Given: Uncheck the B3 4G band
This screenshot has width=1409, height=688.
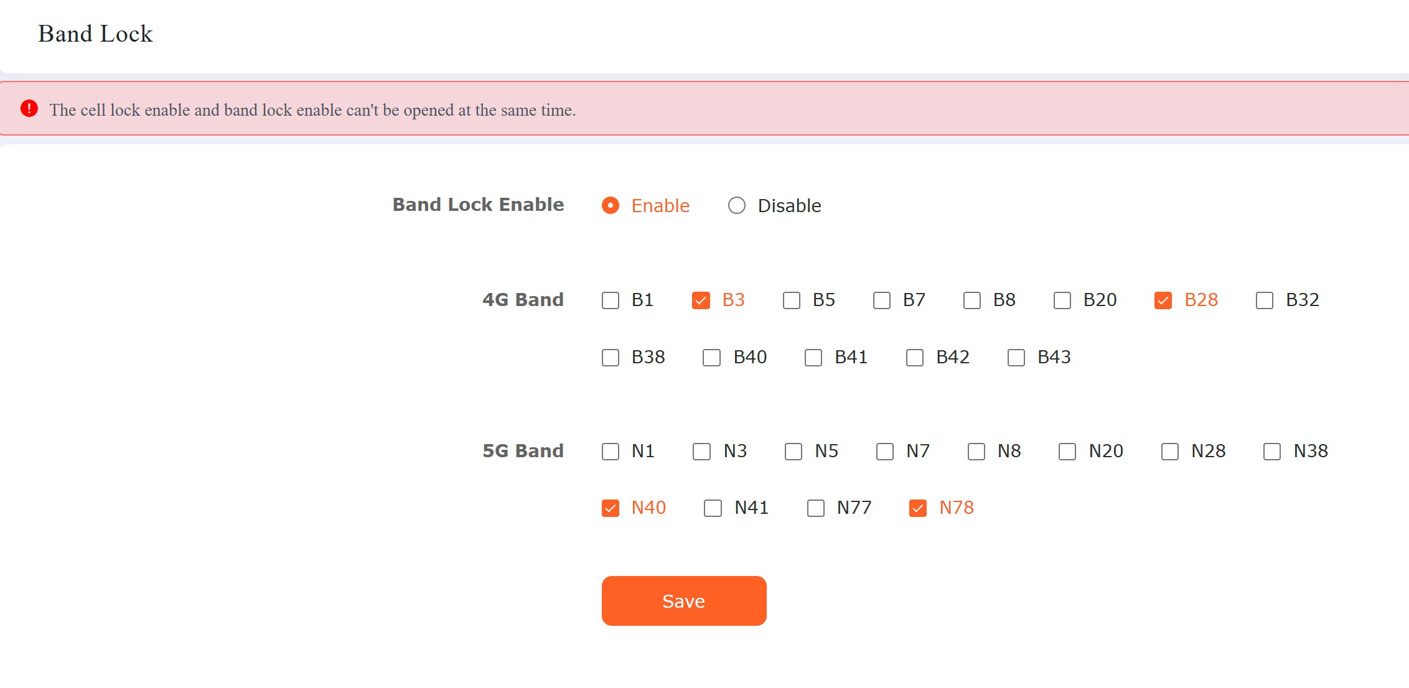Looking at the screenshot, I should click(x=701, y=300).
